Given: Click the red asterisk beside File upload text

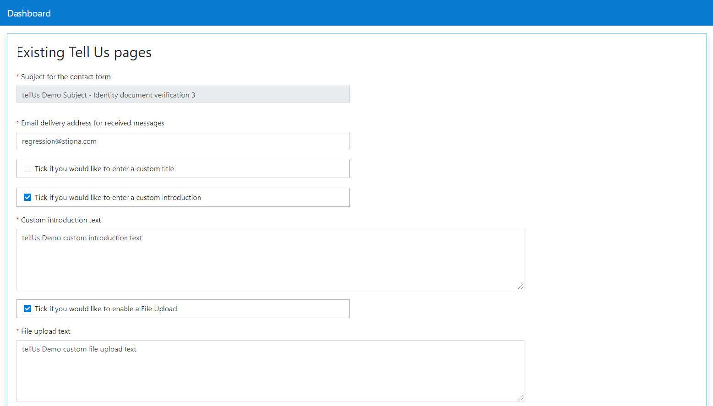Looking at the screenshot, I should (18, 331).
